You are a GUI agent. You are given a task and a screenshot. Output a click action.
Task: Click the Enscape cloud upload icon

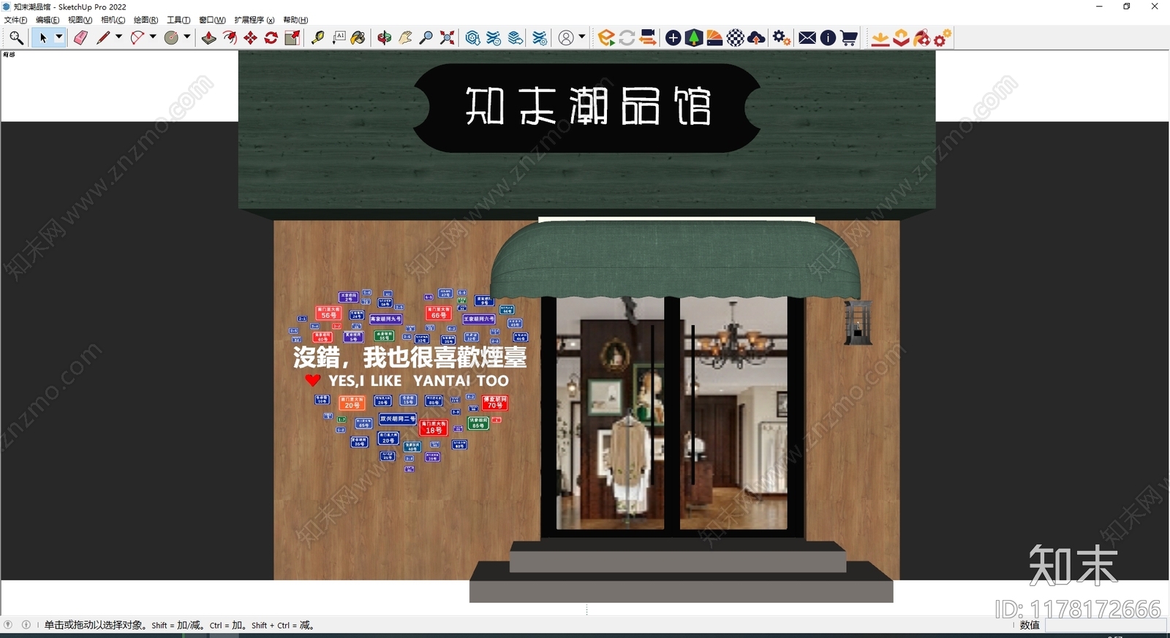pos(757,38)
